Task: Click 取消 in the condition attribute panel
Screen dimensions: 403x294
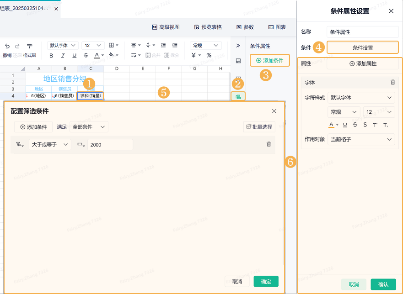Action: point(354,284)
